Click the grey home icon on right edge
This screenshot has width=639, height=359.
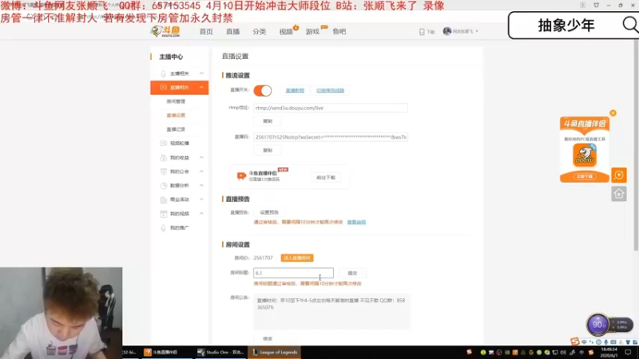tap(618, 194)
